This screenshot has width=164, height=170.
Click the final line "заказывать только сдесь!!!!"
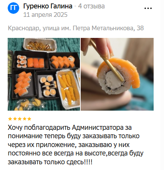(50, 162)
